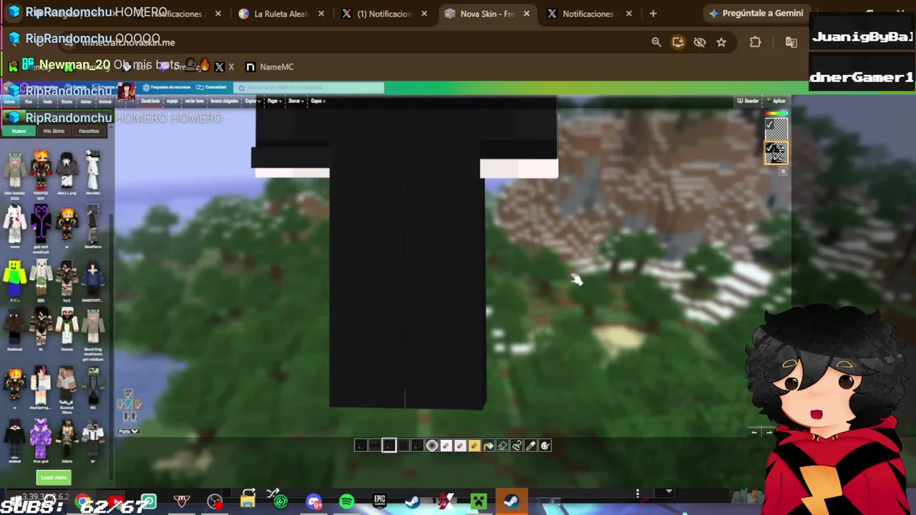Toggle the brazos delgados option
The image size is (916, 515).
[224, 101]
